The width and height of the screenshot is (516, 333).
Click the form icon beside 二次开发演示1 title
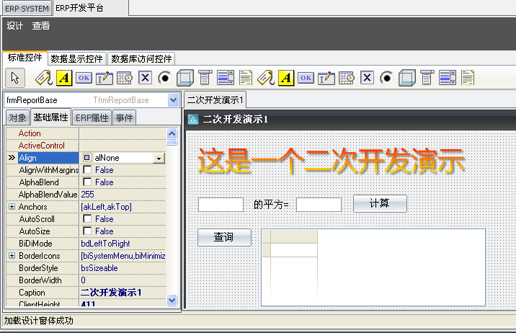[193, 119]
